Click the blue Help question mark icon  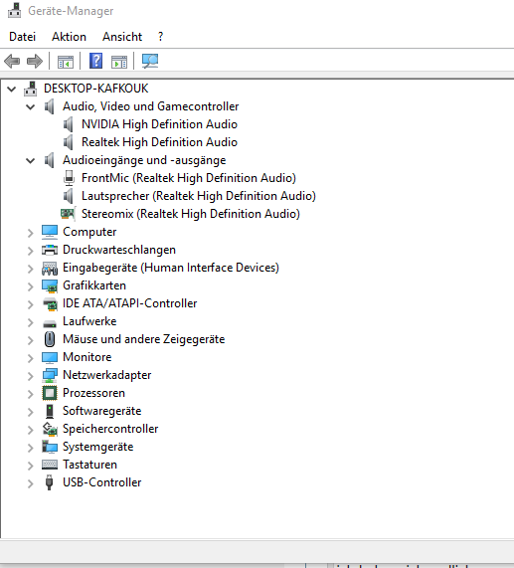95,61
